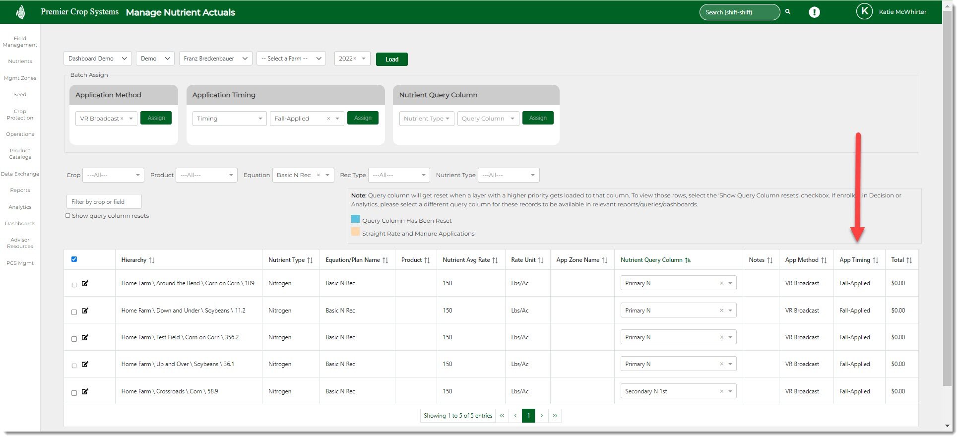The width and height of the screenshot is (960, 439).
Task: Open Field Management in the sidebar
Action: point(20,42)
